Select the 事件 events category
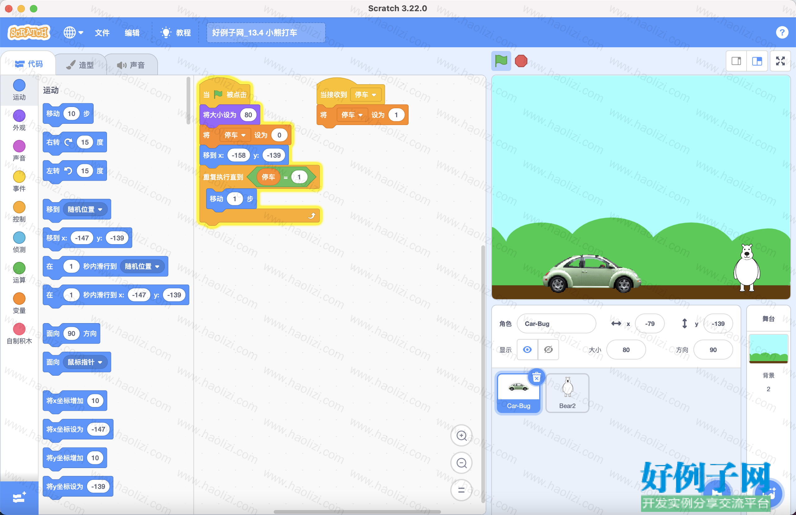 [x=19, y=181]
